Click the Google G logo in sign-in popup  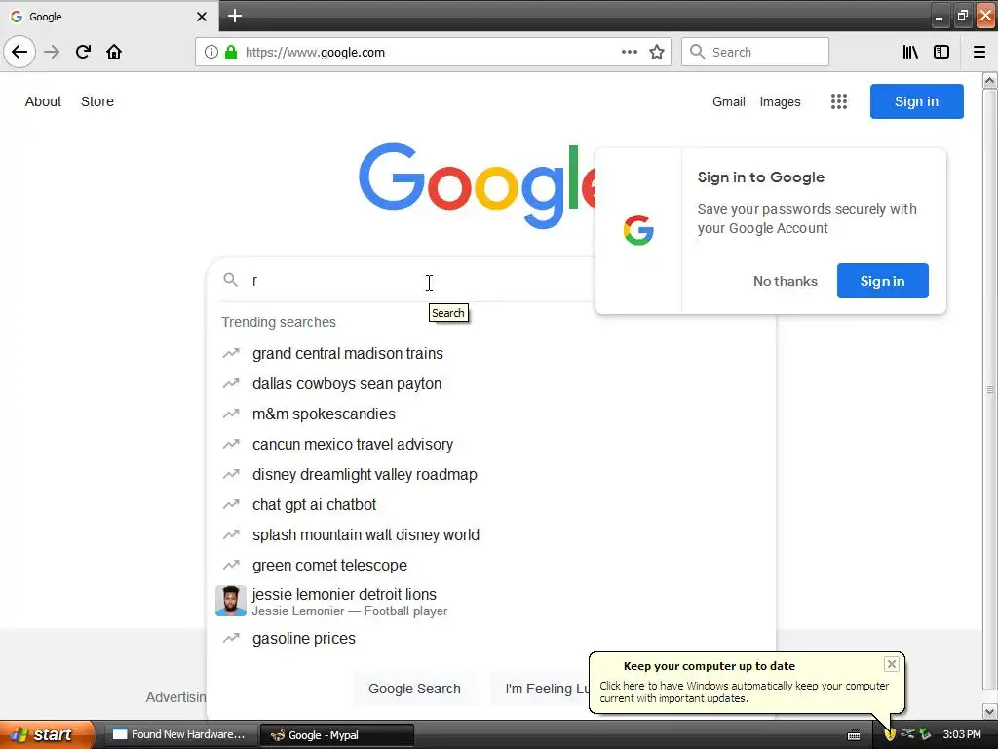pos(638,230)
